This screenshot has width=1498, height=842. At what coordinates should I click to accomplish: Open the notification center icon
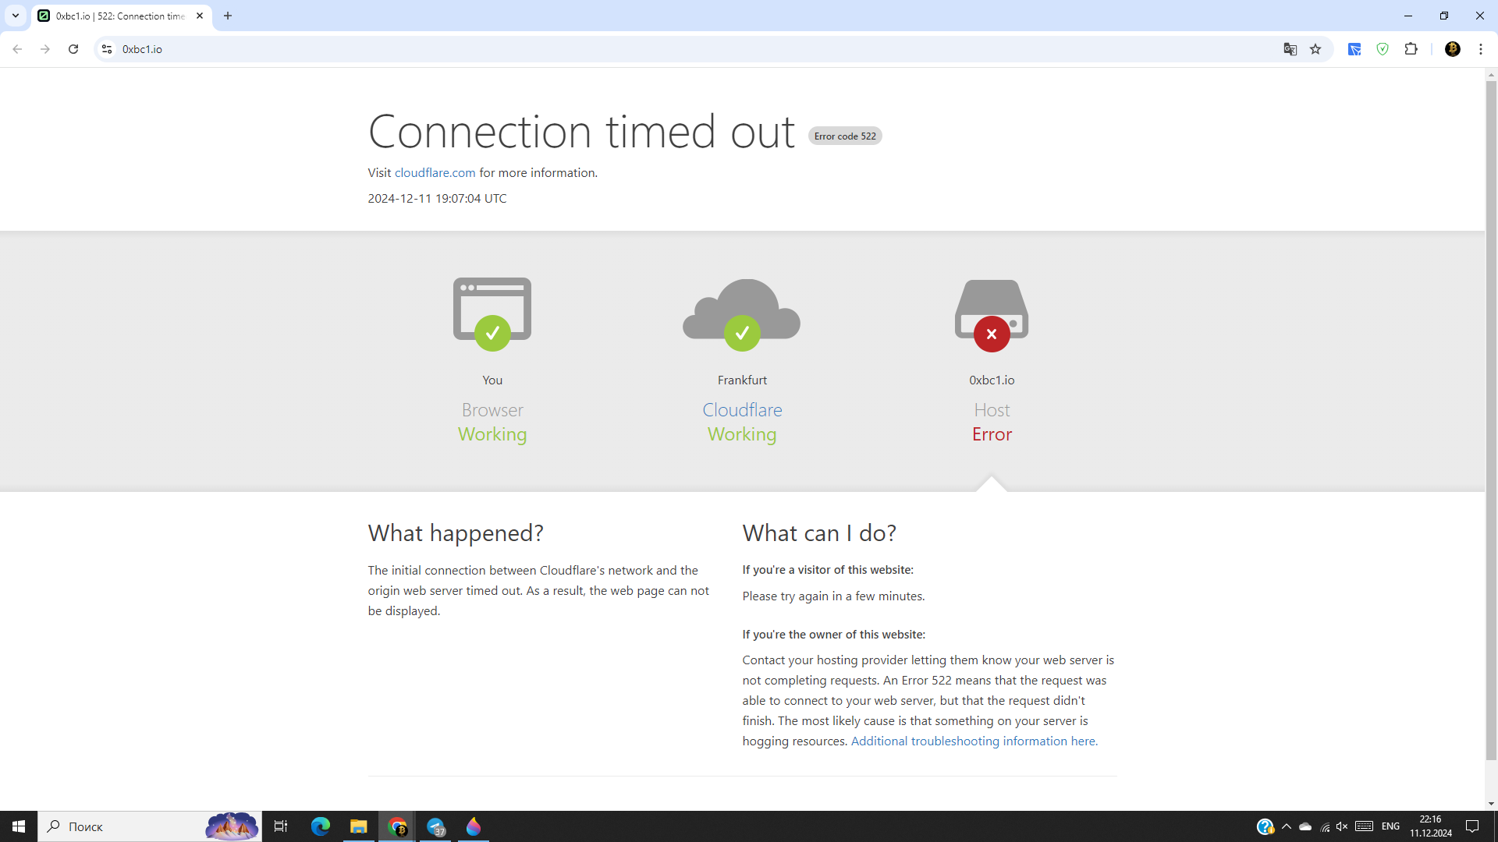click(1472, 826)
